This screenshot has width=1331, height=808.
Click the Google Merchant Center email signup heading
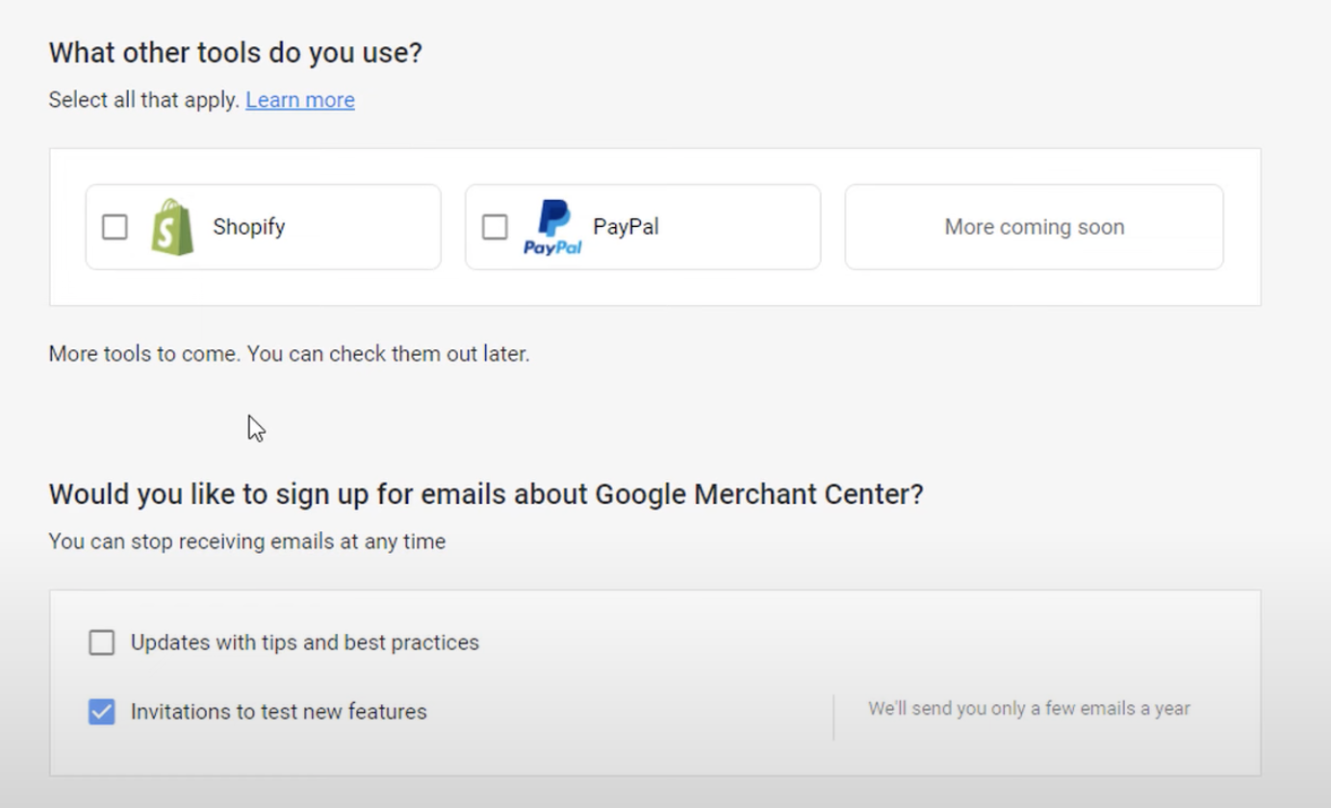pyautogui.click(x=486, y=494)
